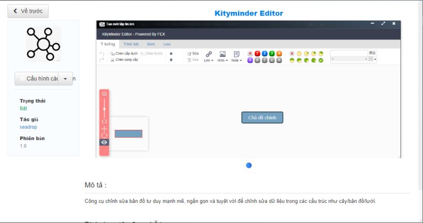The width and height of the screenshot is (423, 223).
Task: Open the Link dropdown arrow
Action: 213,61
